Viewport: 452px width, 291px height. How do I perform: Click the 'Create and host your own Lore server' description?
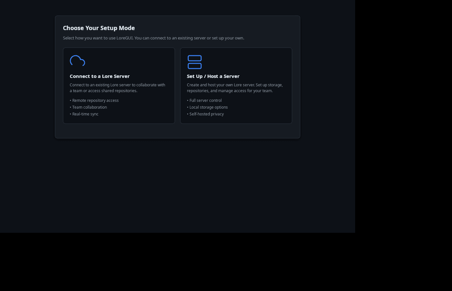pyautogui.click(x=235, y=88)
